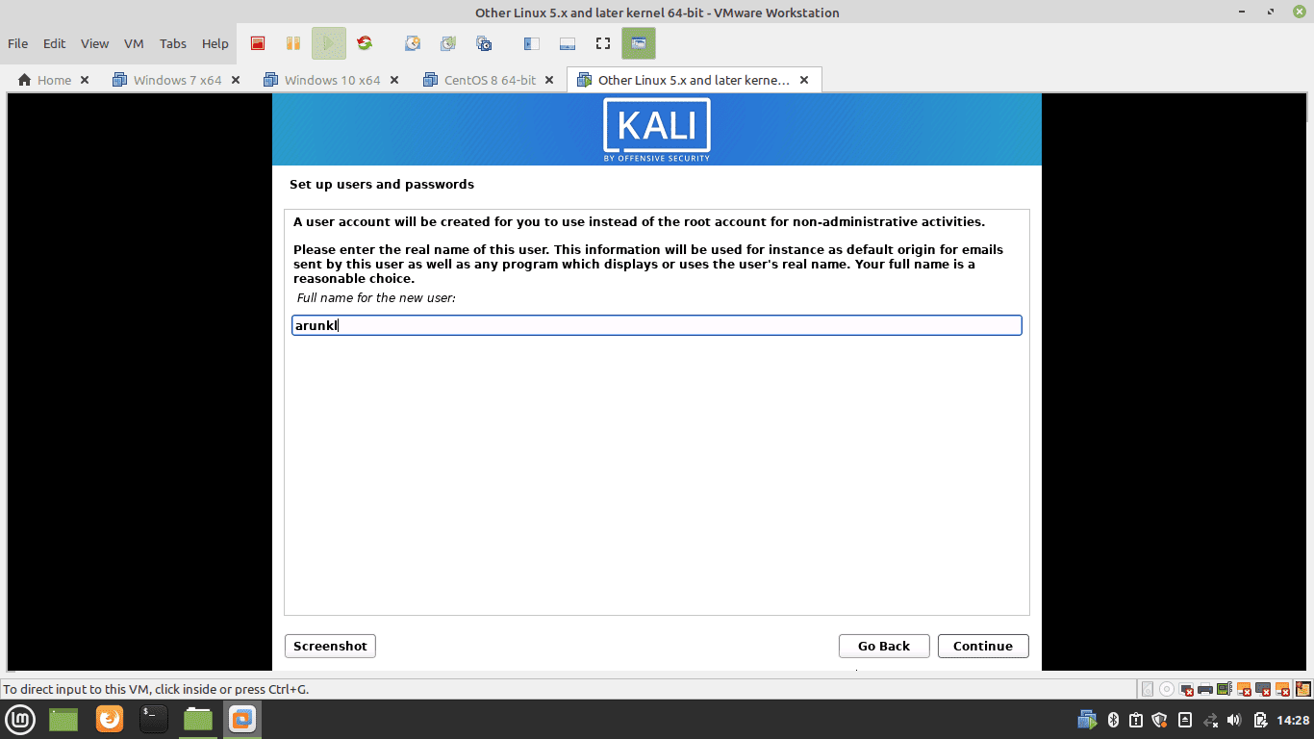Click the hard disk device status icon
1314x739 pixels.
1147,689
